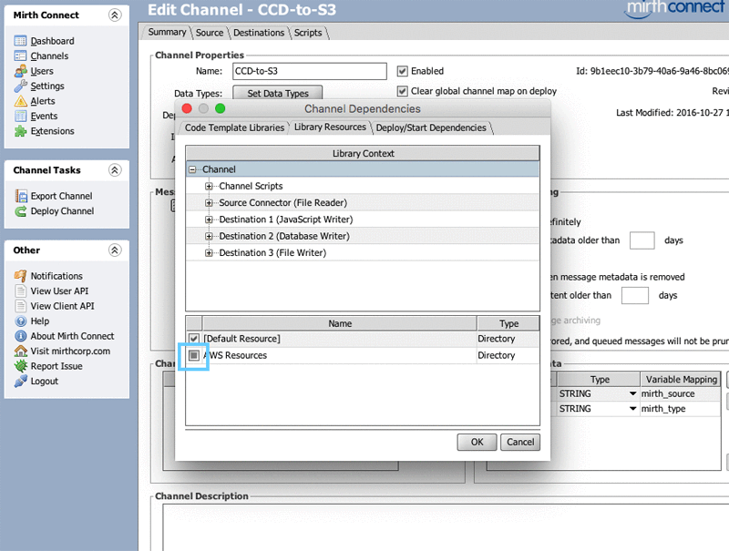Expand Destination 2 (Database Writer) node
Viewport: 729px width, 551px height.
click(209, 237)
